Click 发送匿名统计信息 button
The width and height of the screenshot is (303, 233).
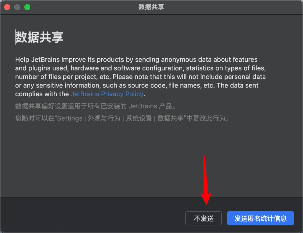(260, 218)
